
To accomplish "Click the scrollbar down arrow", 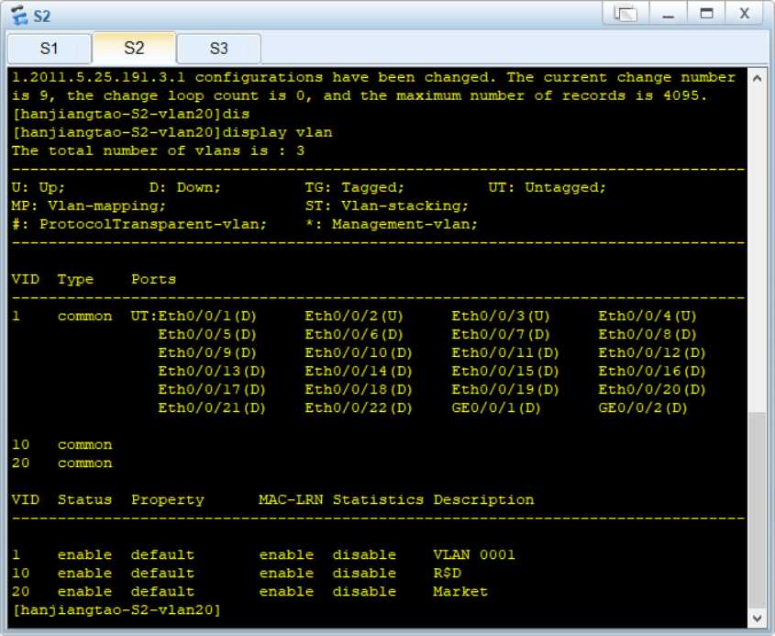I will coord(757,619).
